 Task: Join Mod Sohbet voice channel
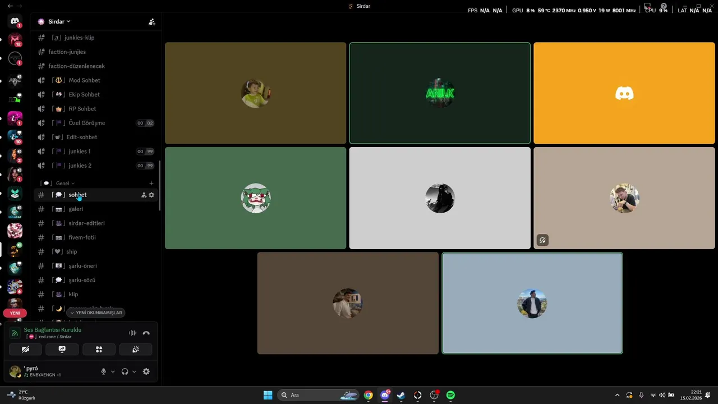click(x=95, y=80)
